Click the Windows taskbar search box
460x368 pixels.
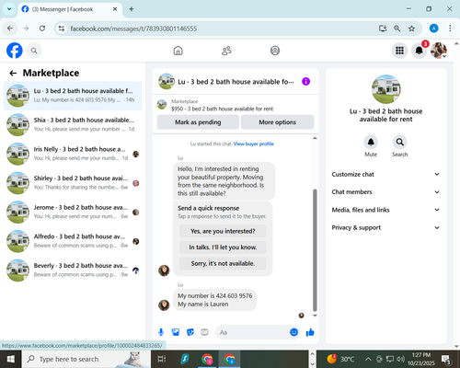[86, 359]
